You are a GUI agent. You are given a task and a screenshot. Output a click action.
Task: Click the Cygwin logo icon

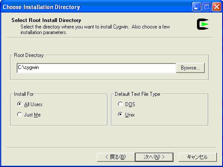(x=203, y=24)
